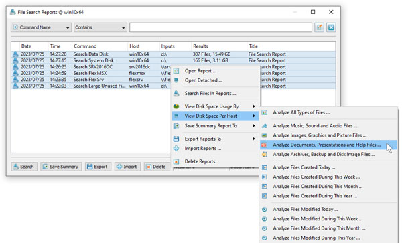Viewport: 402px width, 243px height.
Task: Click the Open Report menu icon
Action: pos(176,71)
